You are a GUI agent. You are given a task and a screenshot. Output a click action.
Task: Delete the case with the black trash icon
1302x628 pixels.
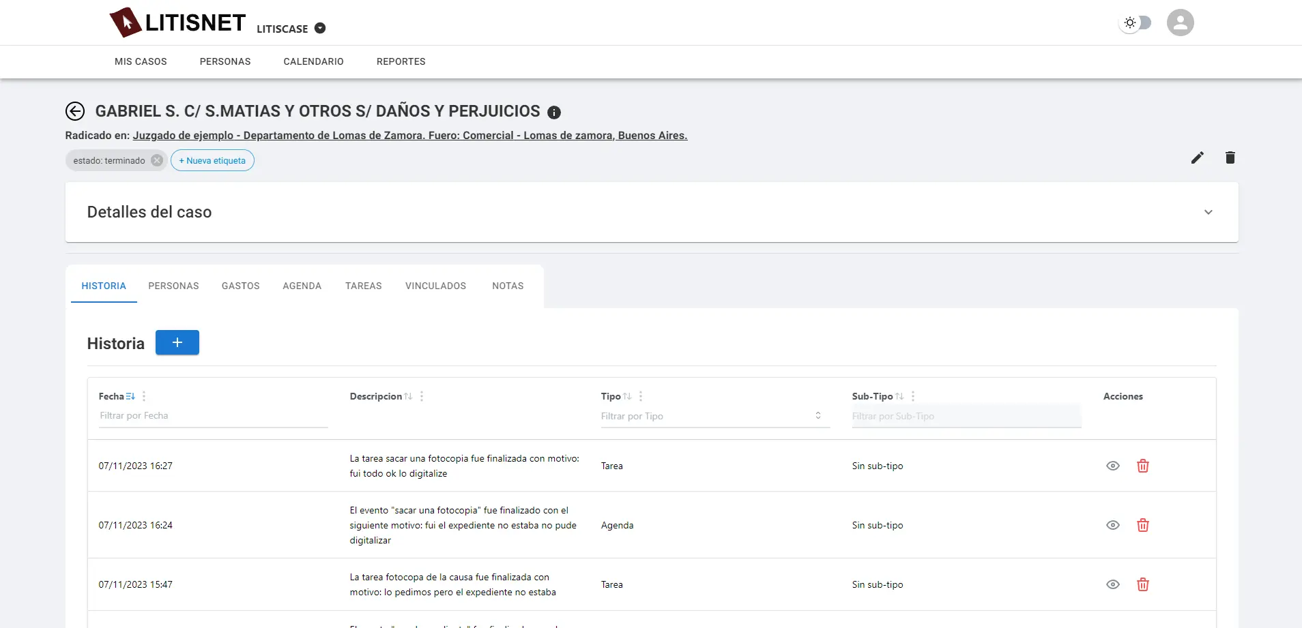pyautogui.click(x=1230, y=158)
